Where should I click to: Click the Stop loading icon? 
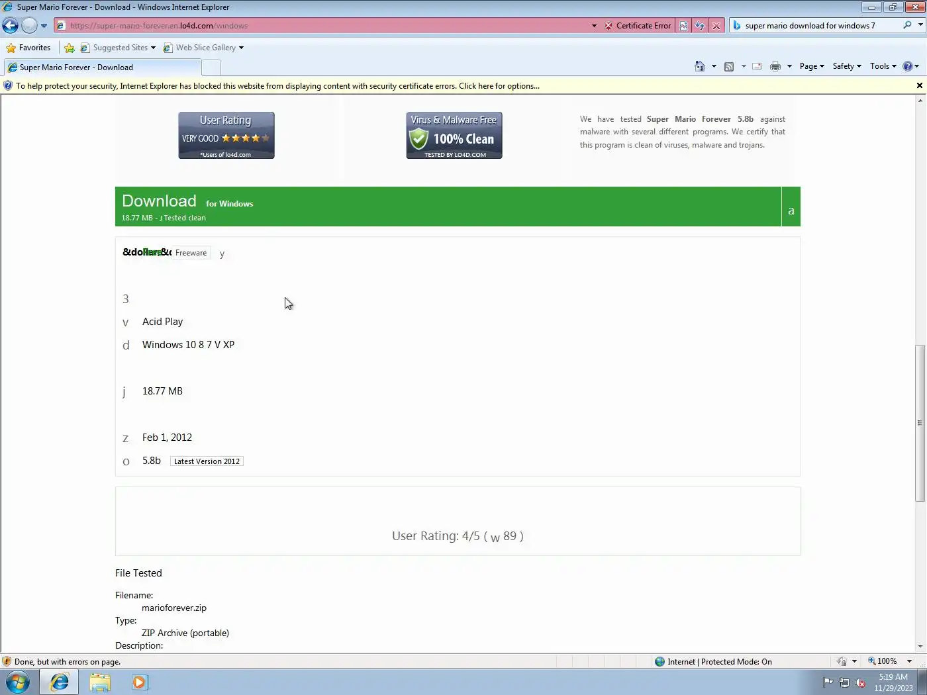716,26
